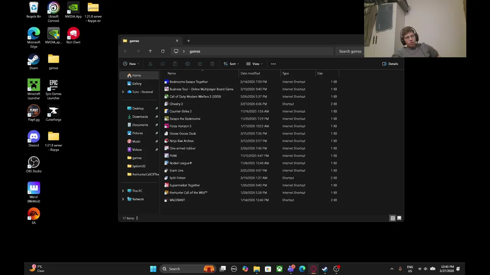Select the Ubisoft Connect desktop icon
The width and height of the screenshot is (490, 275).
pyautogui.click(x=54, y=12)
